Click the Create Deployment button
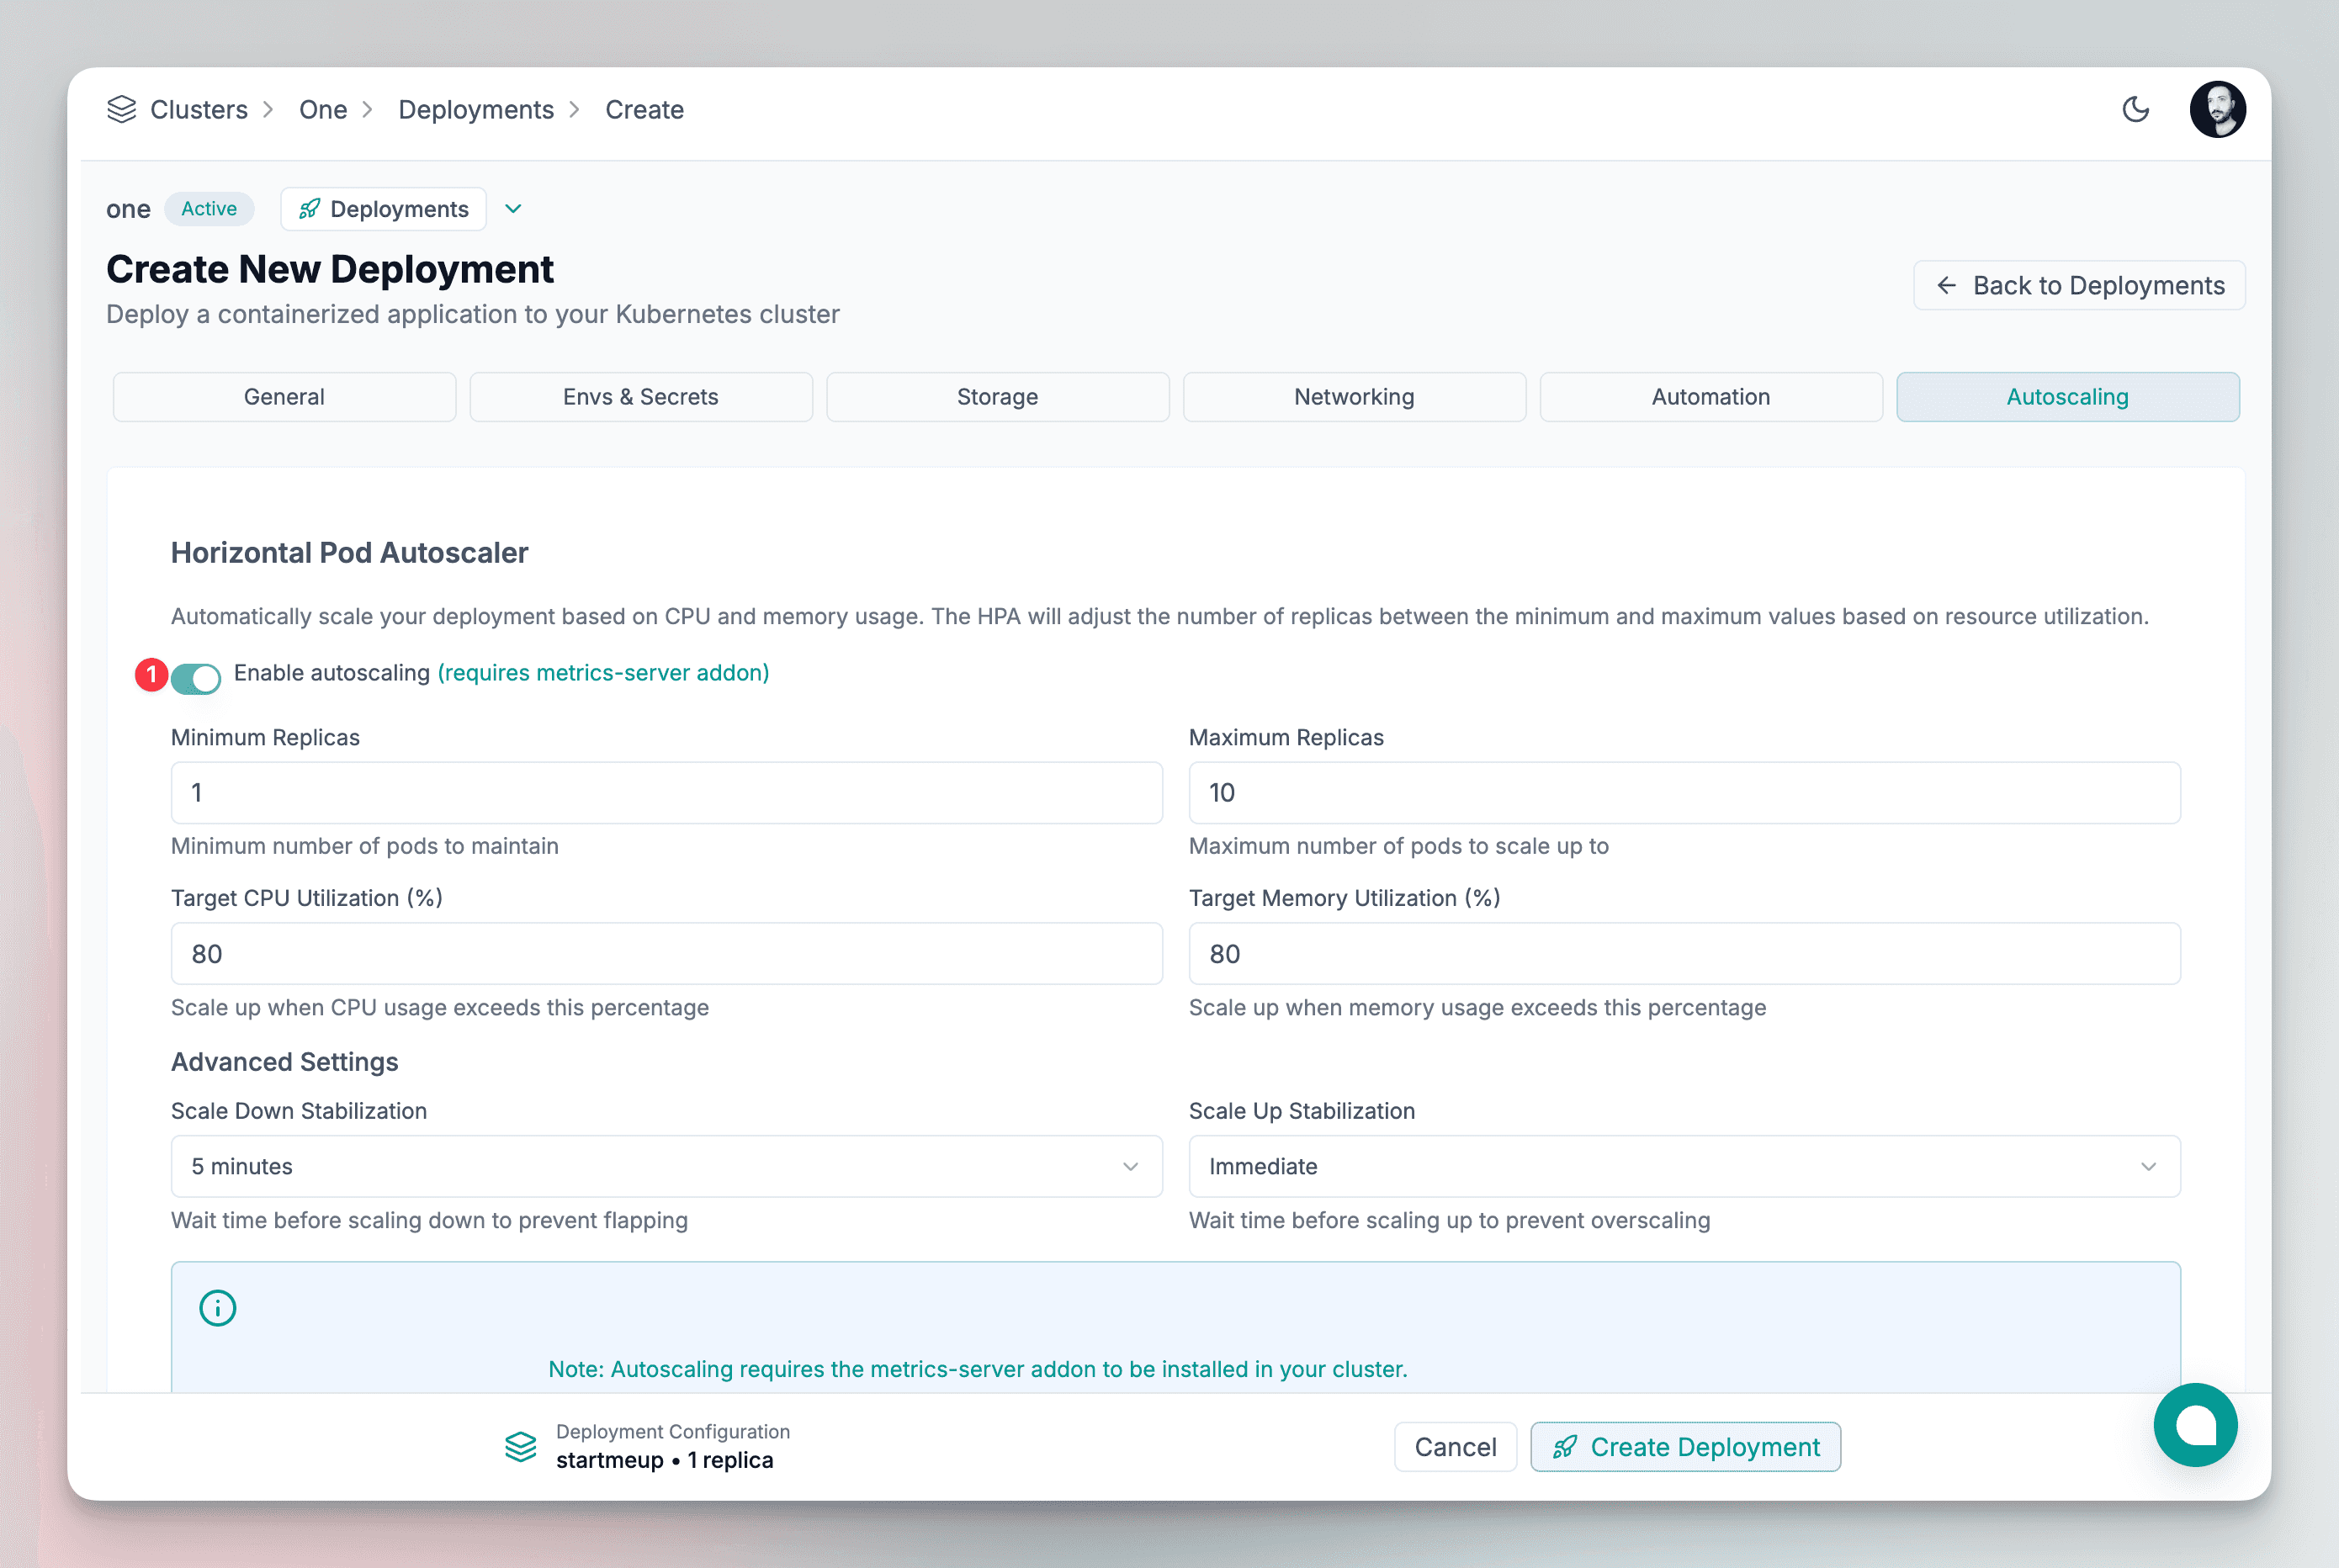Viewport: 2339px width, 1568px height. 1685,1446
